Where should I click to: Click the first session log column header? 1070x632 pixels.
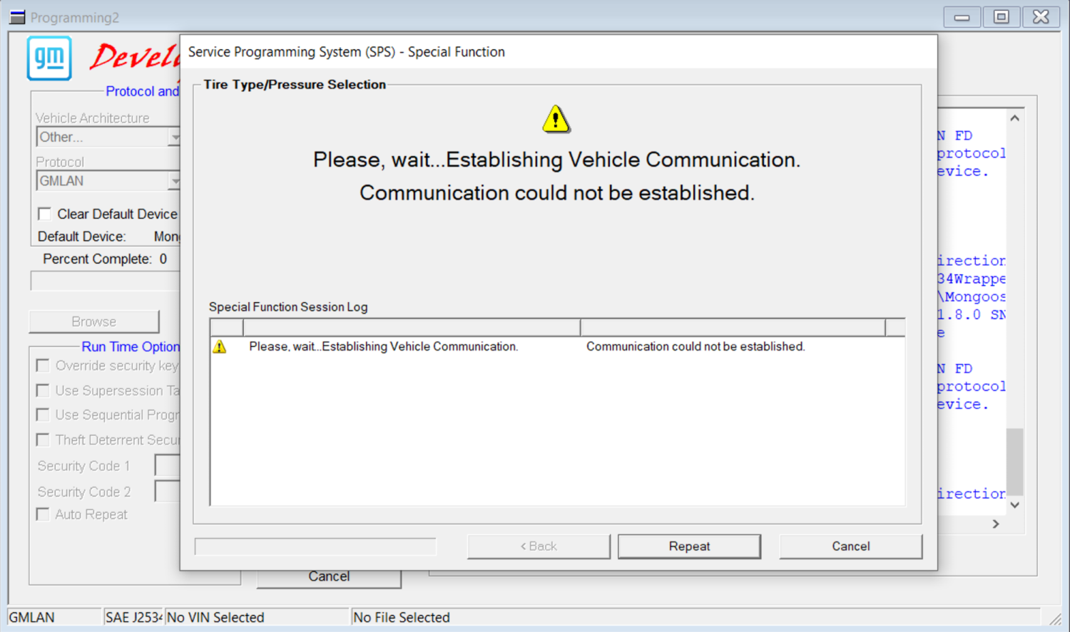click(227, 327)
